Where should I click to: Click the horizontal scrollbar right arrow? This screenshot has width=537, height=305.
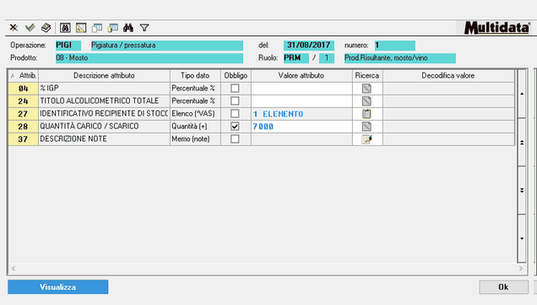(521, 269)
